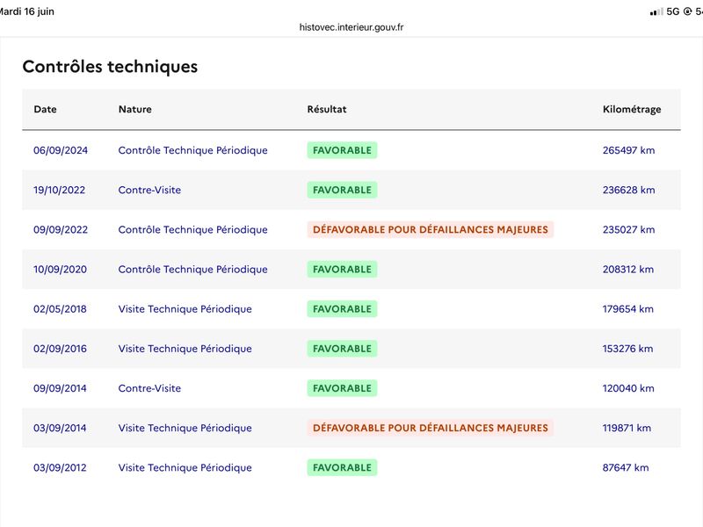This screenshot has width=703, height=527.
Task: Select the 03/09/2012 date entry
Action: tap(60, 467)
